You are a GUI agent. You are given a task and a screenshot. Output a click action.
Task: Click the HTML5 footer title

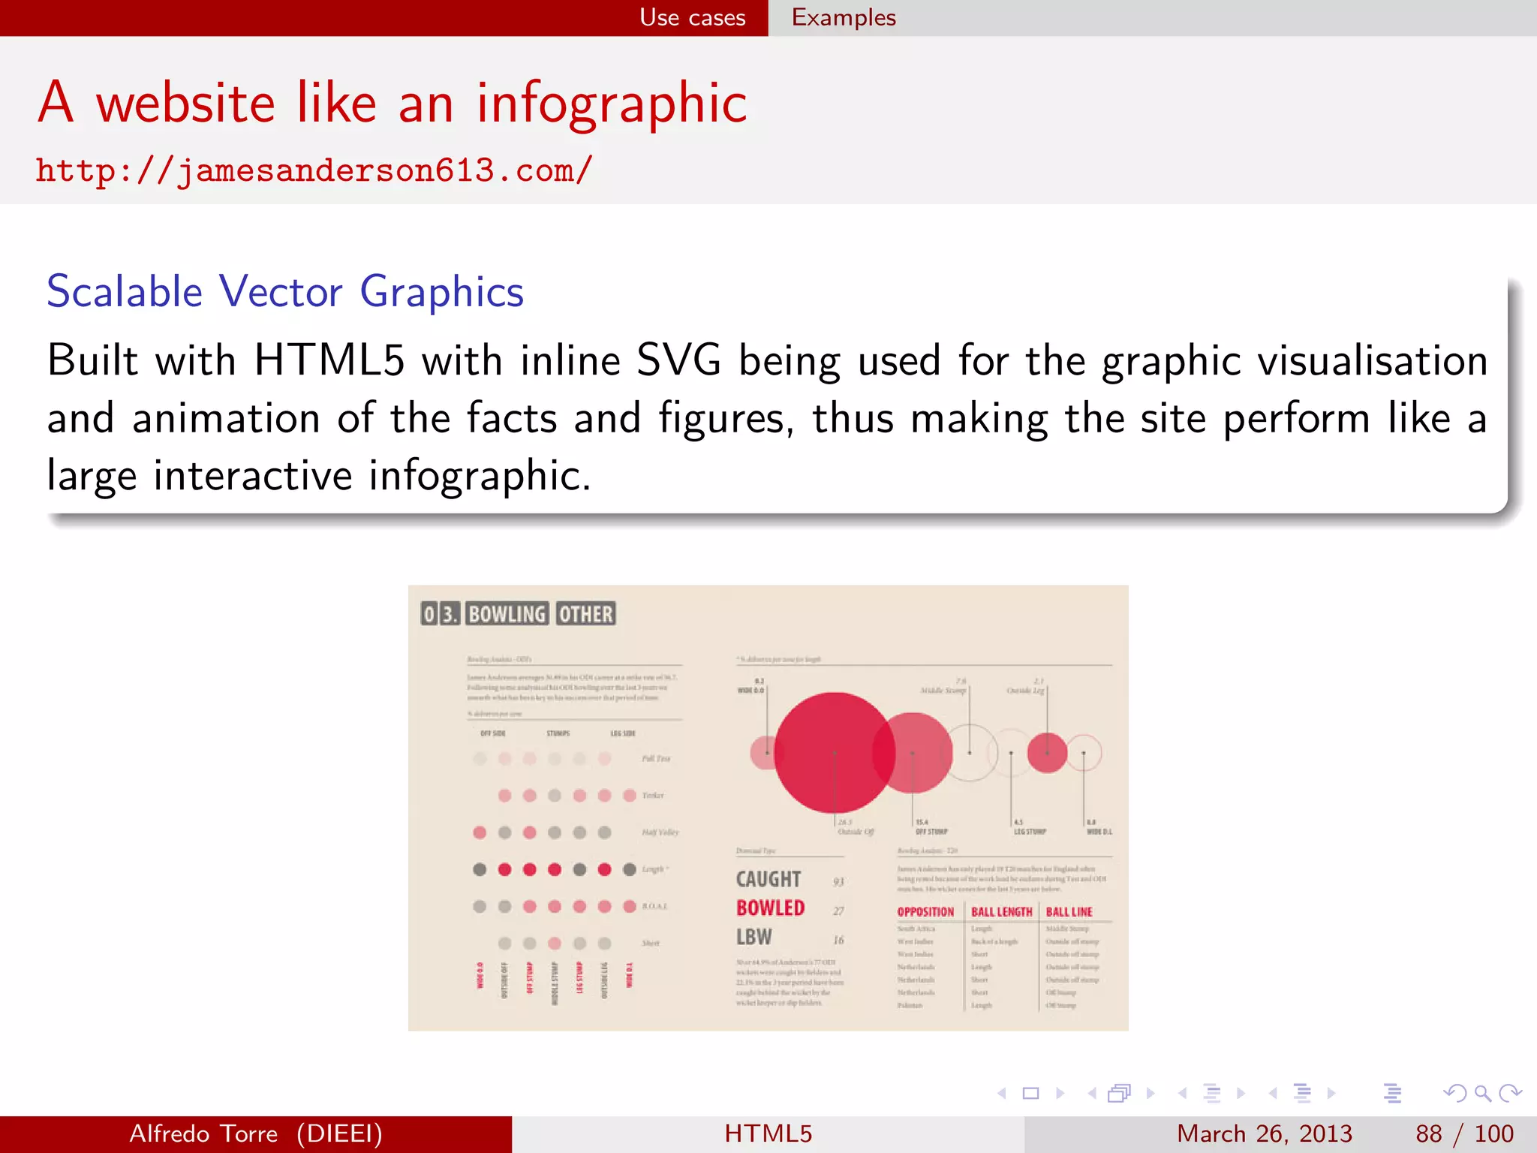(x=768, y=1133)
